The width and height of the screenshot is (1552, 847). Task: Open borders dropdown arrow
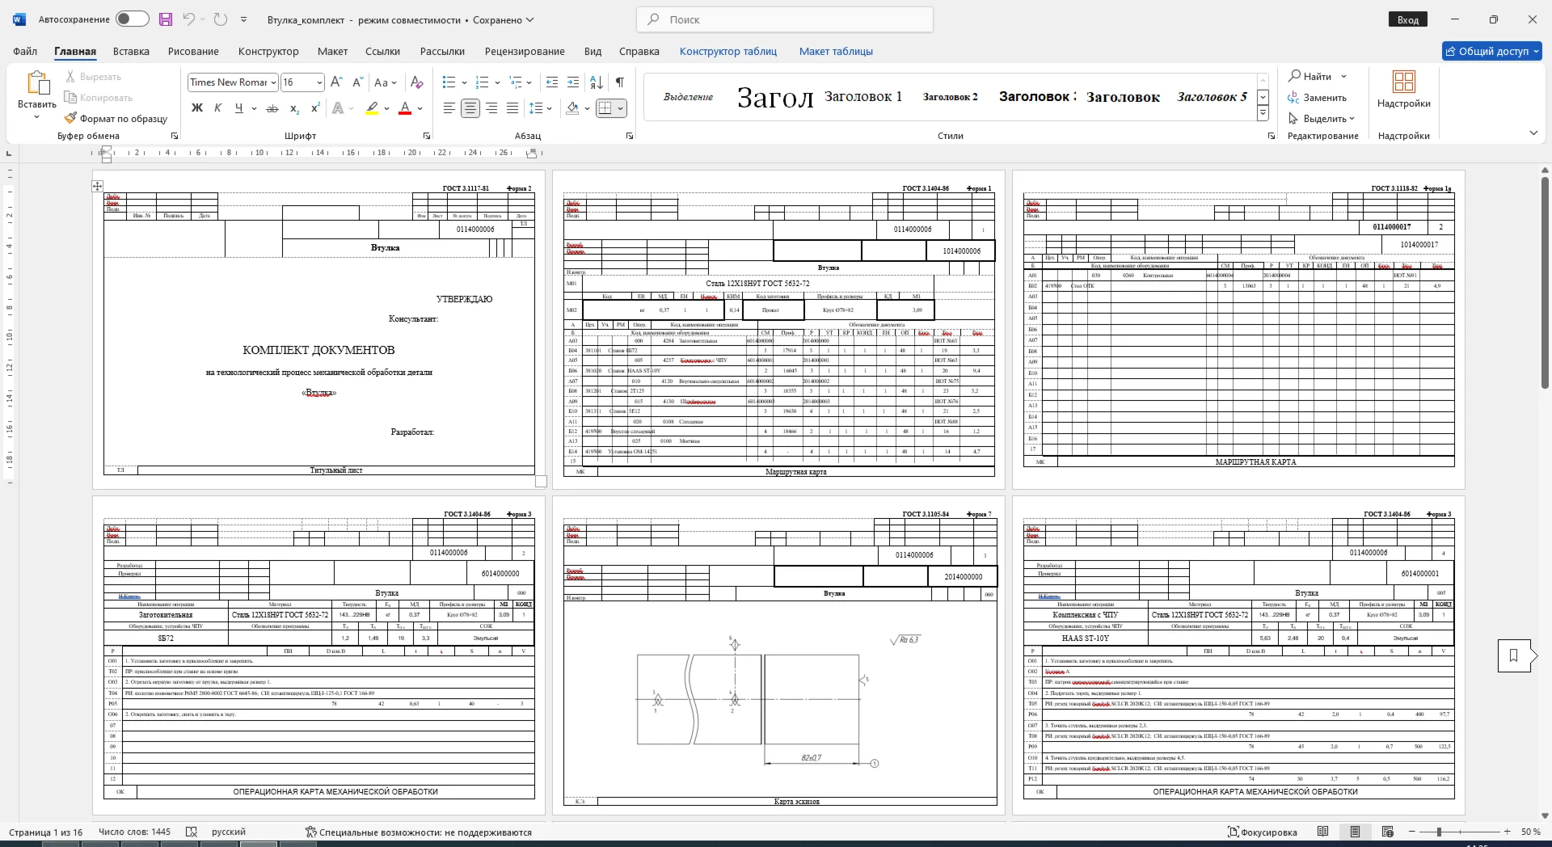621,108
